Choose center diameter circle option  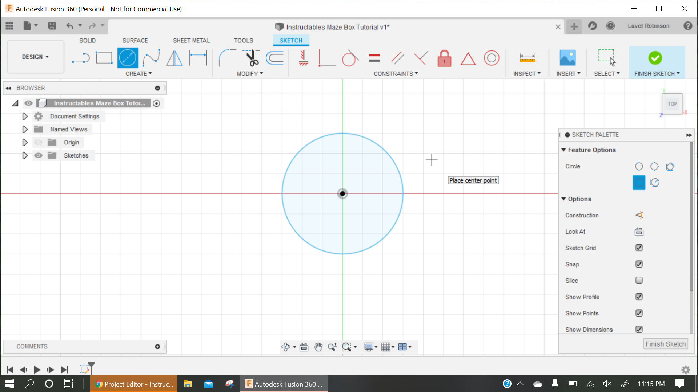click(639, 183)
